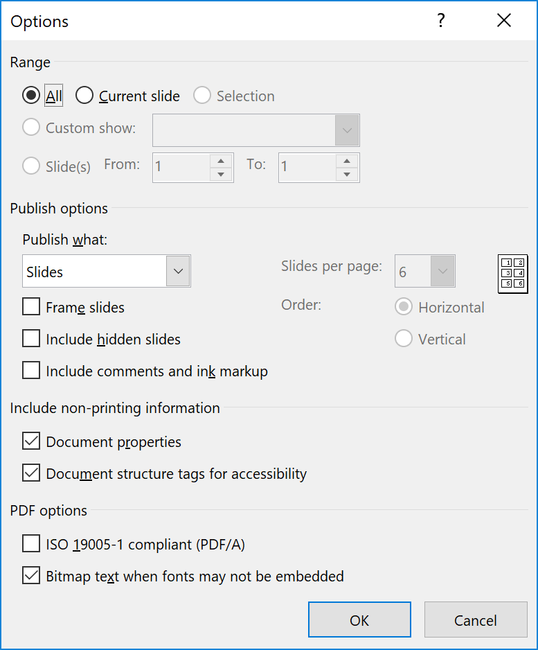Viewport: 538px width, 650px height.
Task: Select the All range radio button
Action: tap(31, 96)
